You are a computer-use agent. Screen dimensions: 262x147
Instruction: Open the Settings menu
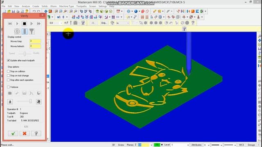[x=103, y=6]
